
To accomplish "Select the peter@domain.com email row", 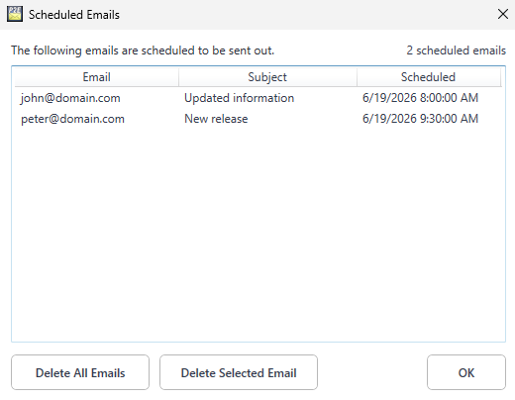I will pyautogui.click(x=257, y=119).
